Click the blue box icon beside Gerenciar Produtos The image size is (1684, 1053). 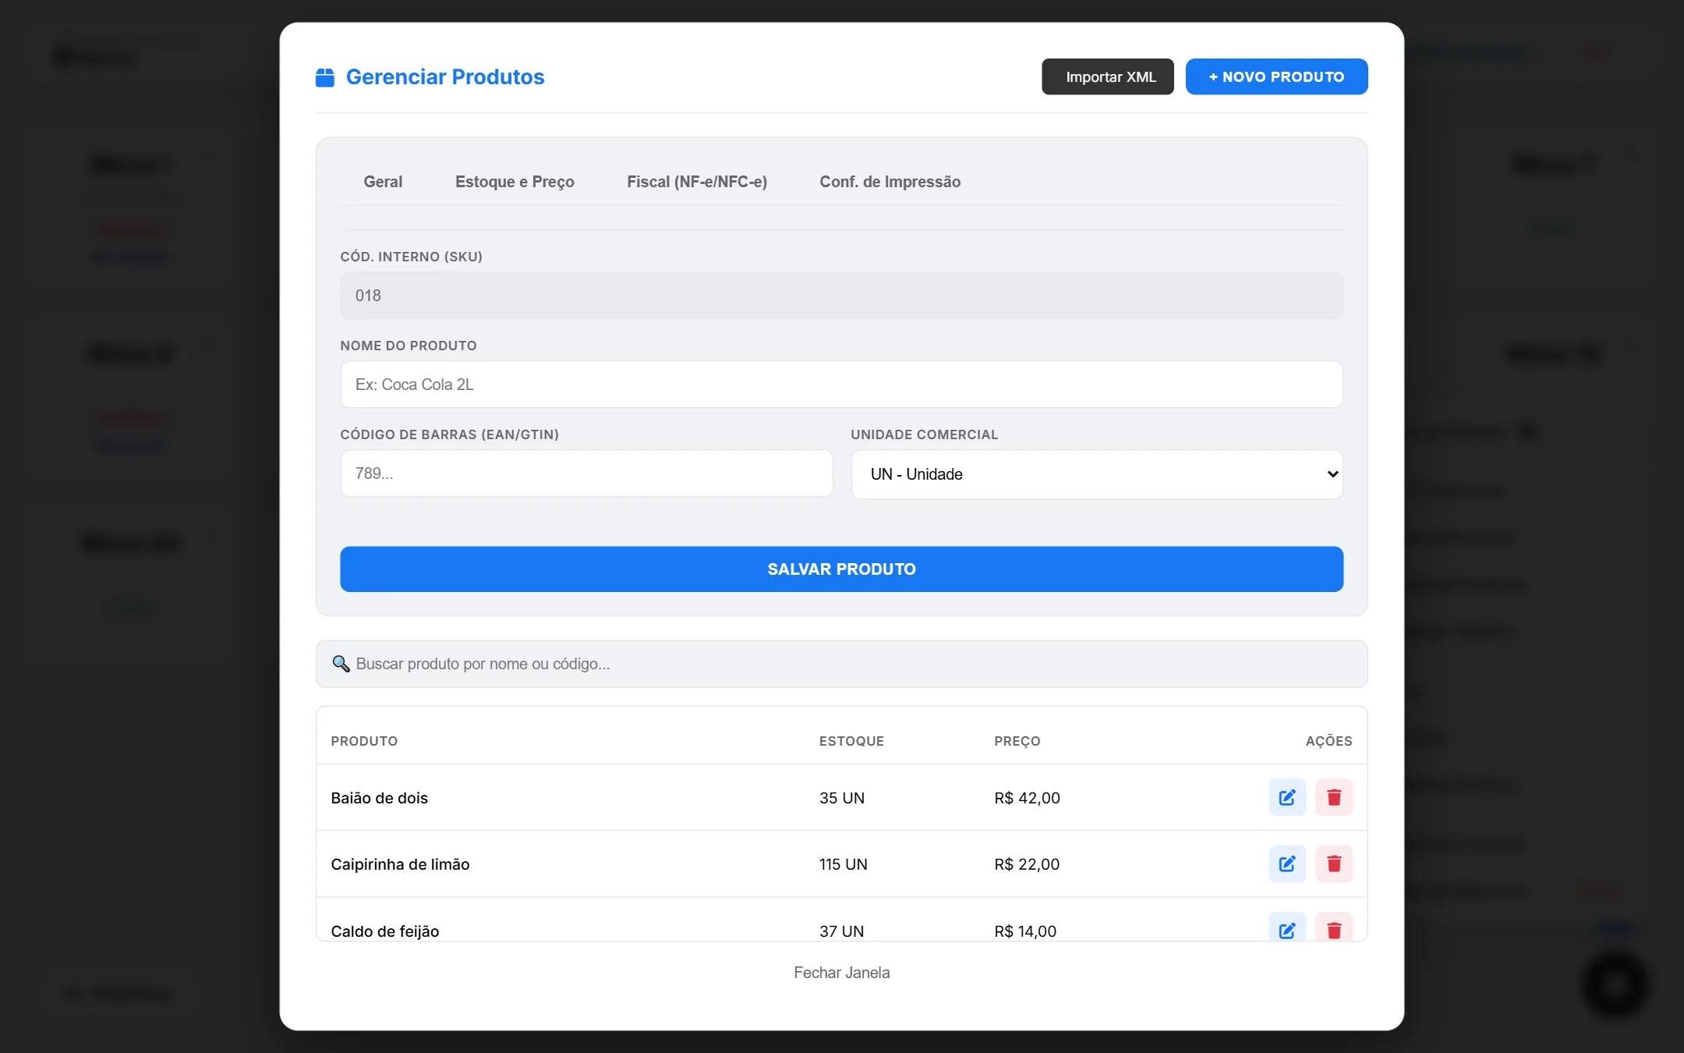coord(325,77)
